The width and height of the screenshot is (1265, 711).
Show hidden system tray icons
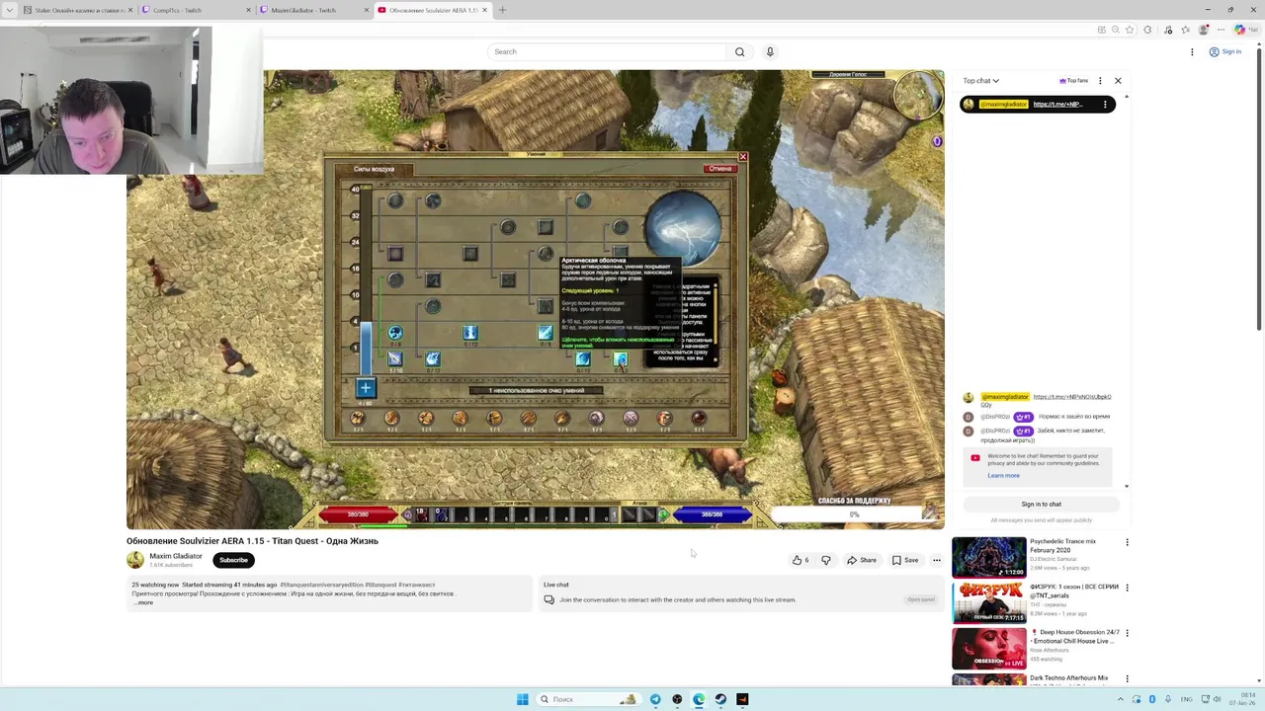[1121, 699]
